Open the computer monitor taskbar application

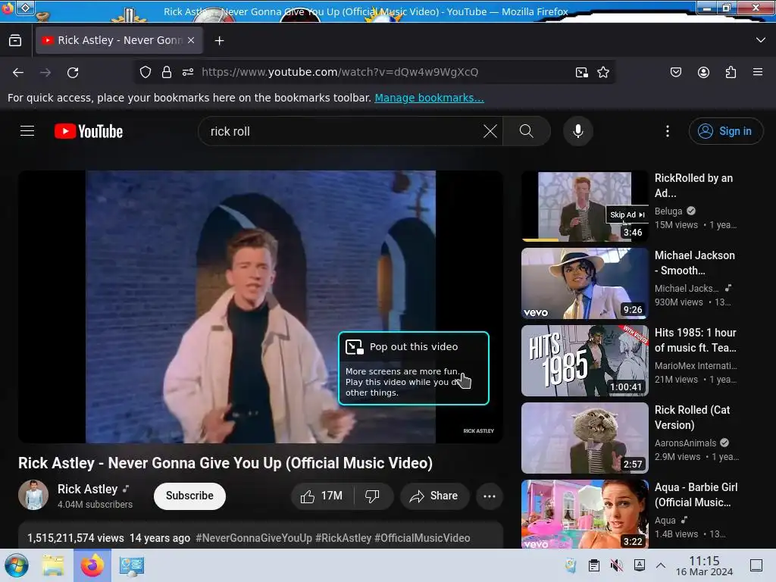coord(131,565)
